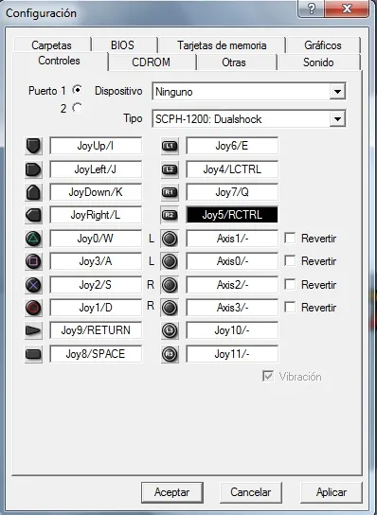The height and width of the screenshot is (515, 377).
Task: Click the Joy2/S mapping field
Action: (x=96, y=285)
